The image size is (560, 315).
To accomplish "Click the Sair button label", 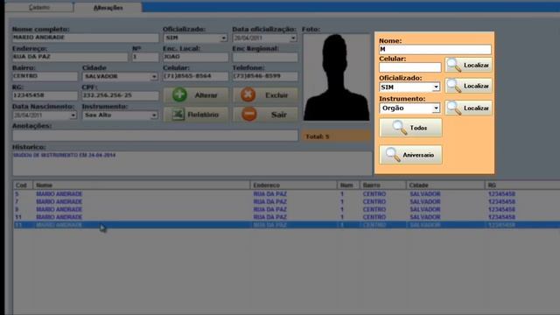I will 278,115.
